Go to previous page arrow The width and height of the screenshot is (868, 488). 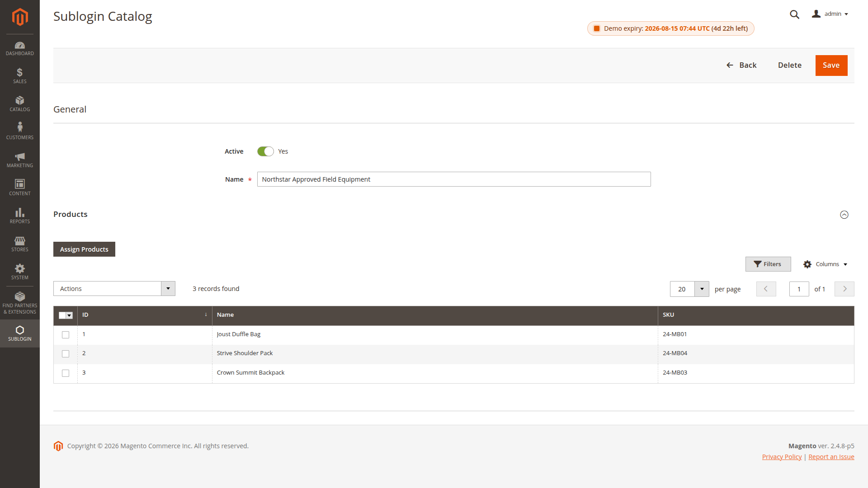[x=766, y=289]
